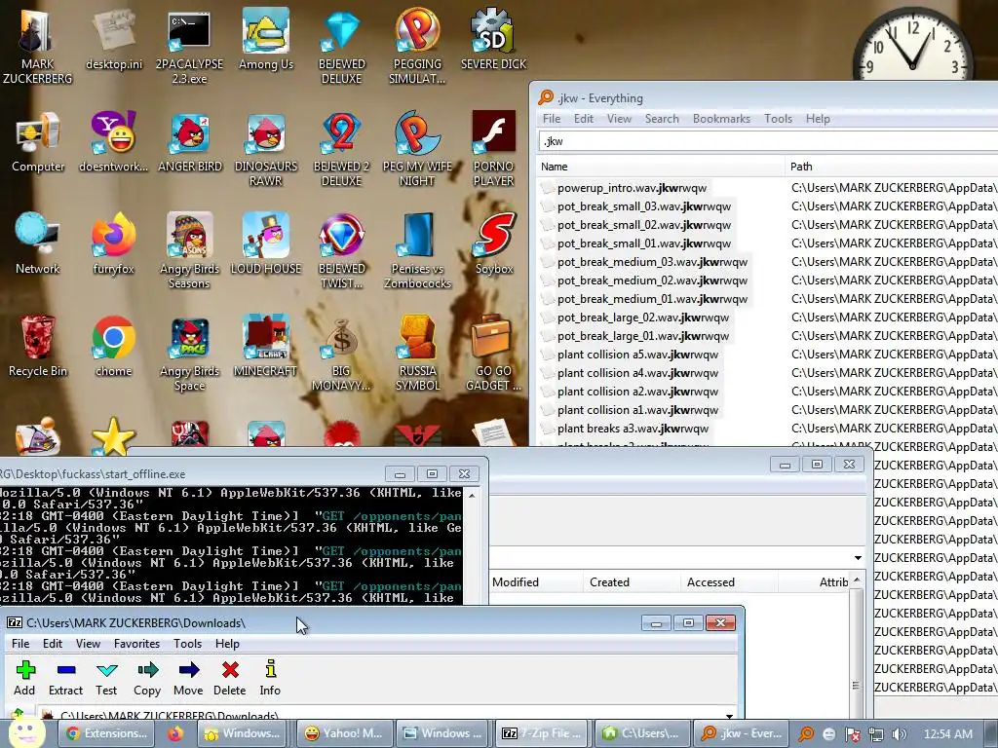
Task: Click the Created column header
Action: click(x=632, y=582)
